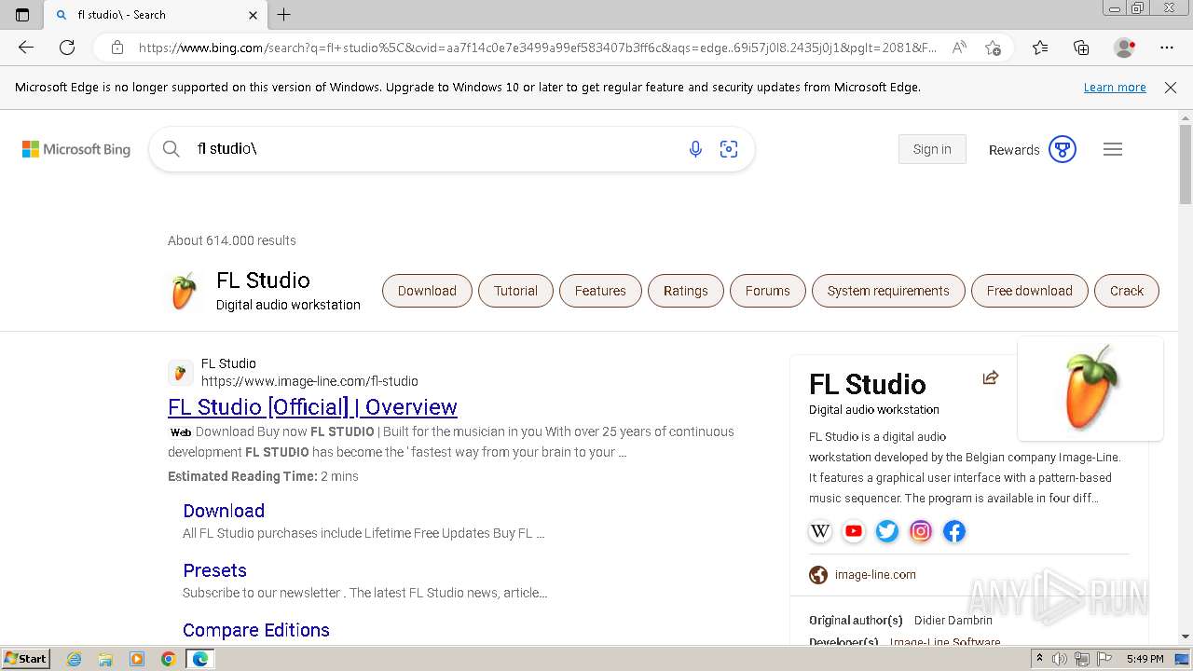Click the image-line.com/fl-studio URL text
Image resolution: width=1193 pixels, height=671 pixels.
tap(309, 381)
